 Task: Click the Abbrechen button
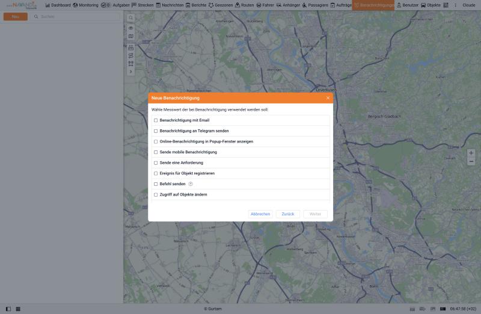coord(260,214)
